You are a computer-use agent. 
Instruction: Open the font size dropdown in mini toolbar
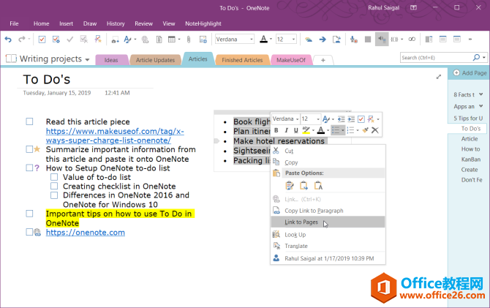point(317,119)
